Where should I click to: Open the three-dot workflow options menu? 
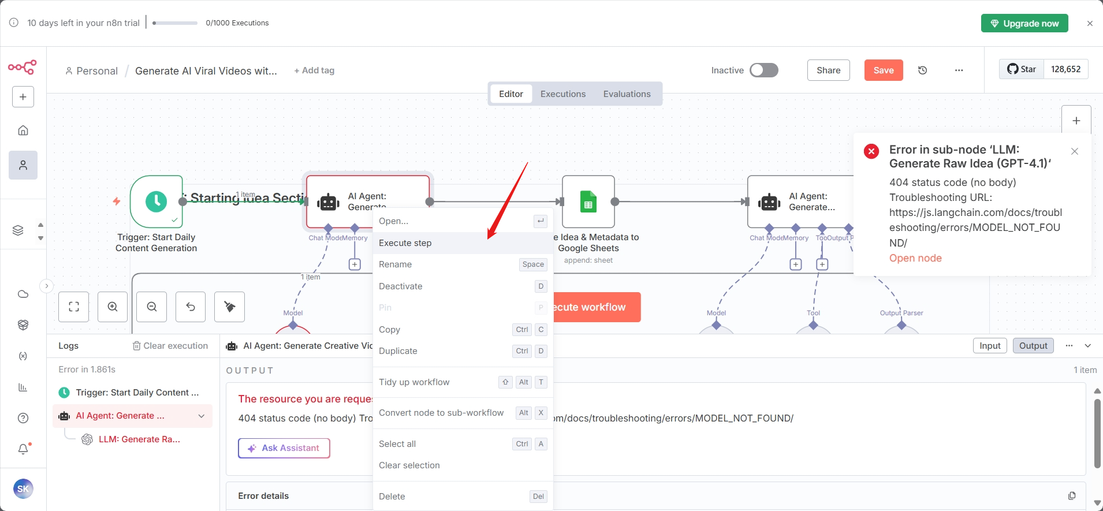point(959,70)
